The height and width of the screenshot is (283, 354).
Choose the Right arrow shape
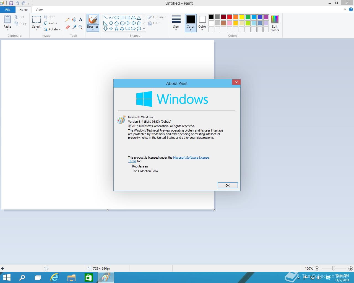pyautogui.click(x=127, y=23)
